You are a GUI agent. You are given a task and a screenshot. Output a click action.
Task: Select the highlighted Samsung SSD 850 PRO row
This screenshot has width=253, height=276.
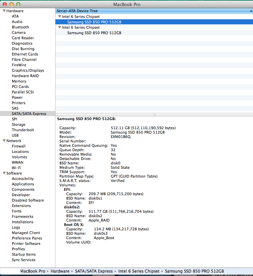[154, 22]
